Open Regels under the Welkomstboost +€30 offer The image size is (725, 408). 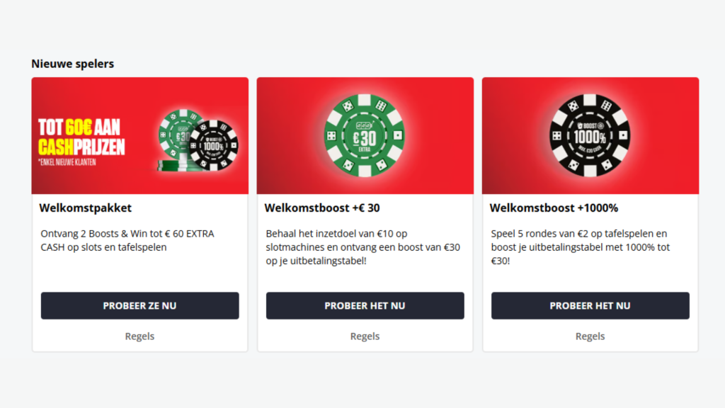(x=365, y=336)
